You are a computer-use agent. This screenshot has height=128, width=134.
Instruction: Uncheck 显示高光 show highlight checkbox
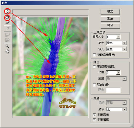(x=94, y=115)
